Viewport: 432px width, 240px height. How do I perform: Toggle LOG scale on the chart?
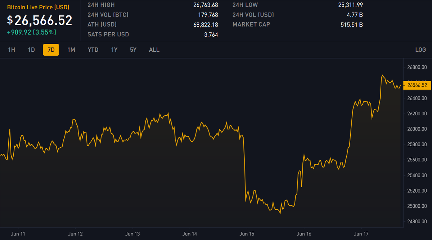420,50
